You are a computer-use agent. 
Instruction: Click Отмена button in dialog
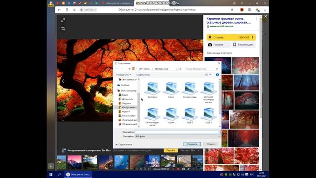pos(211,144)
